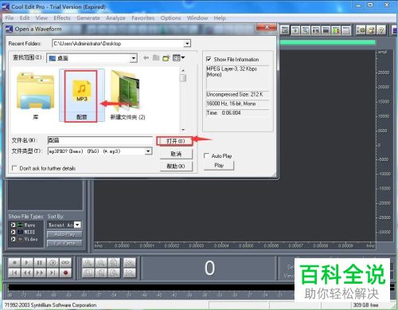Click the Zoom to Selection icon
This screenshot has height=310, width=398.
tap(88, 273)
